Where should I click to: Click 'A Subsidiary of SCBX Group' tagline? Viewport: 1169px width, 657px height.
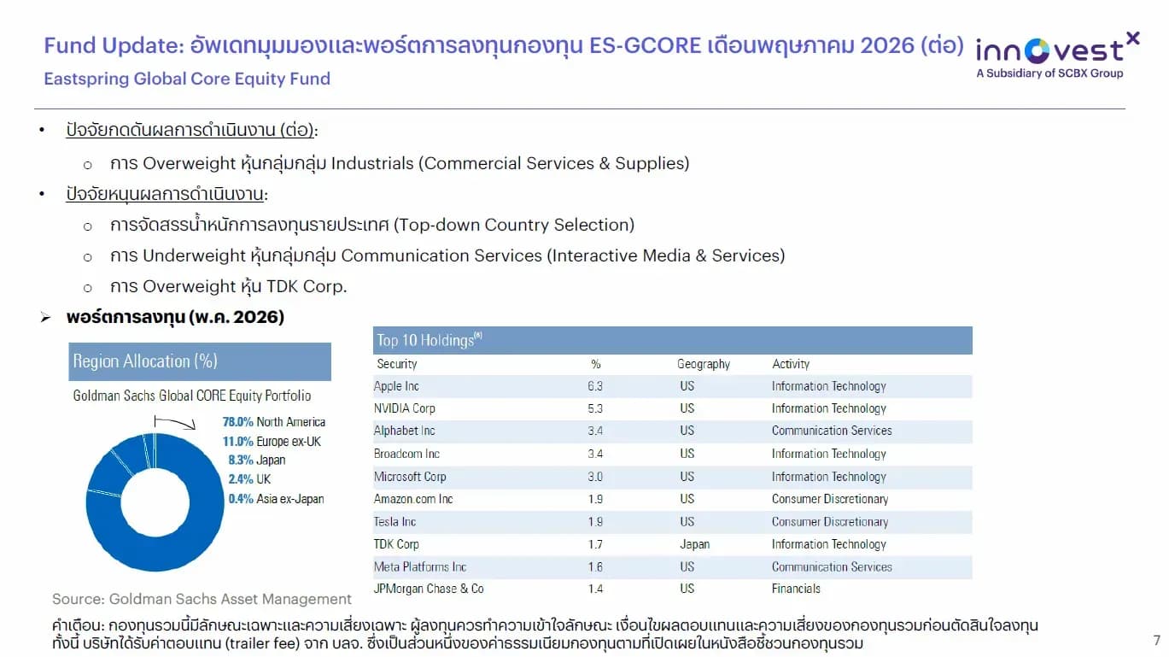point(1049,73)
